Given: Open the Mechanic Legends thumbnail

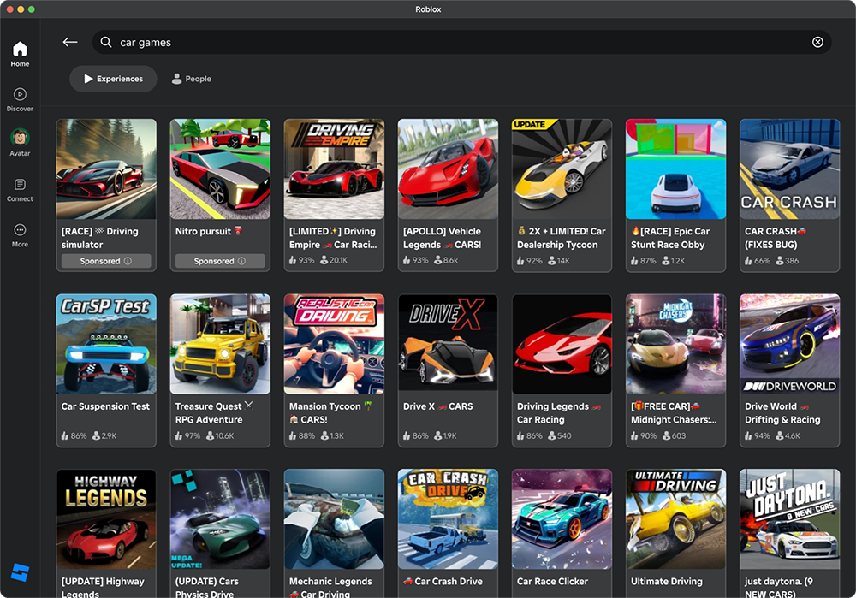Looking at the screenshot, I should tap(334, 519).
